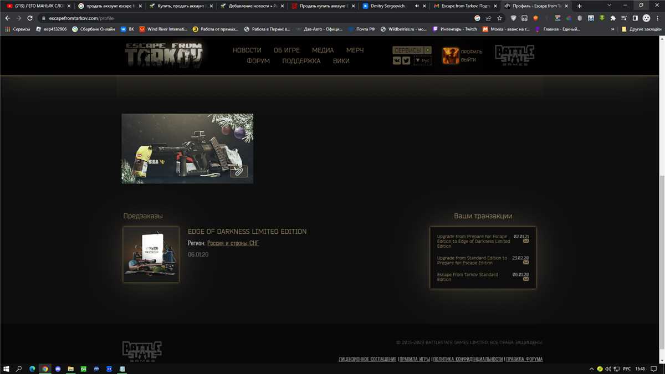Expand Chrome's tab search chevron
665x374 pixels.
click(608, 6)
